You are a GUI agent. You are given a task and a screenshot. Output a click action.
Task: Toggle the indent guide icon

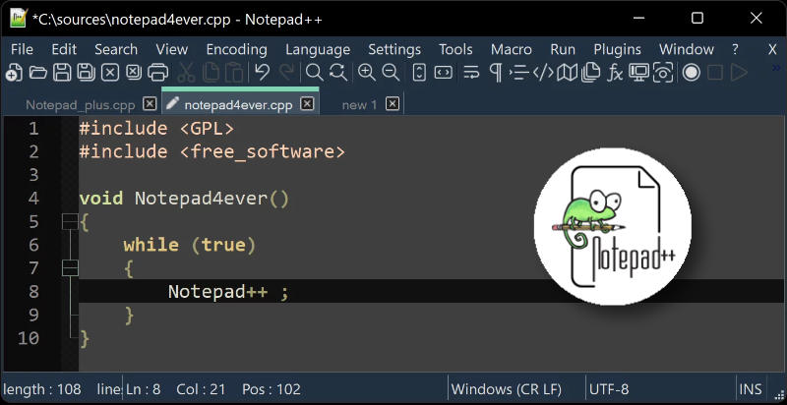pyautogui.click(x=520, y=73)
